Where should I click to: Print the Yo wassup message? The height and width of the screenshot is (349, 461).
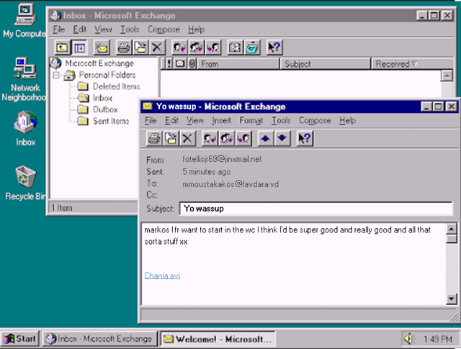pos(153,138)
